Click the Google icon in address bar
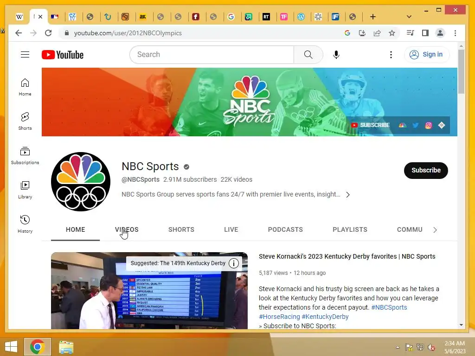The width and height of the screenshot is (475, 356). point(347,33)
